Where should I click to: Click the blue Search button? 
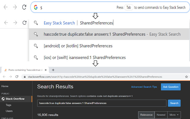click(x=174, y=103)
